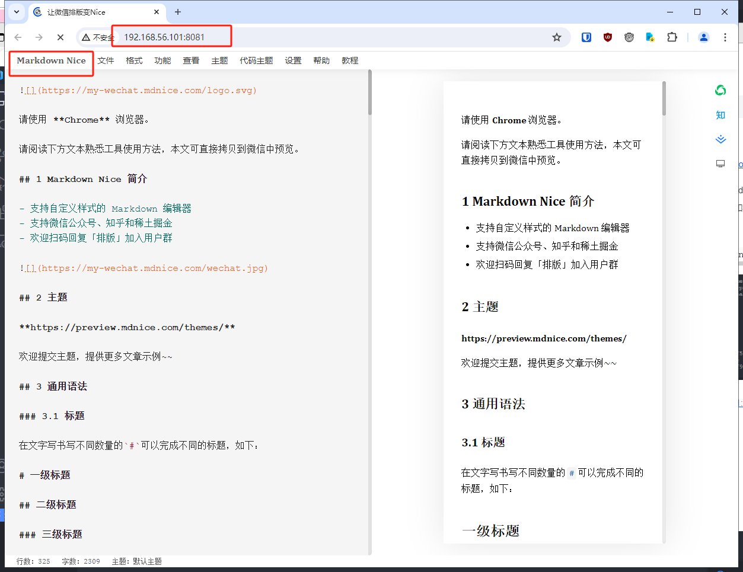Click the '请使用 **Chrome** 浏览器。' editor line
The height and width of the screenshot is (572, 743).
click(x=84, y=120)
